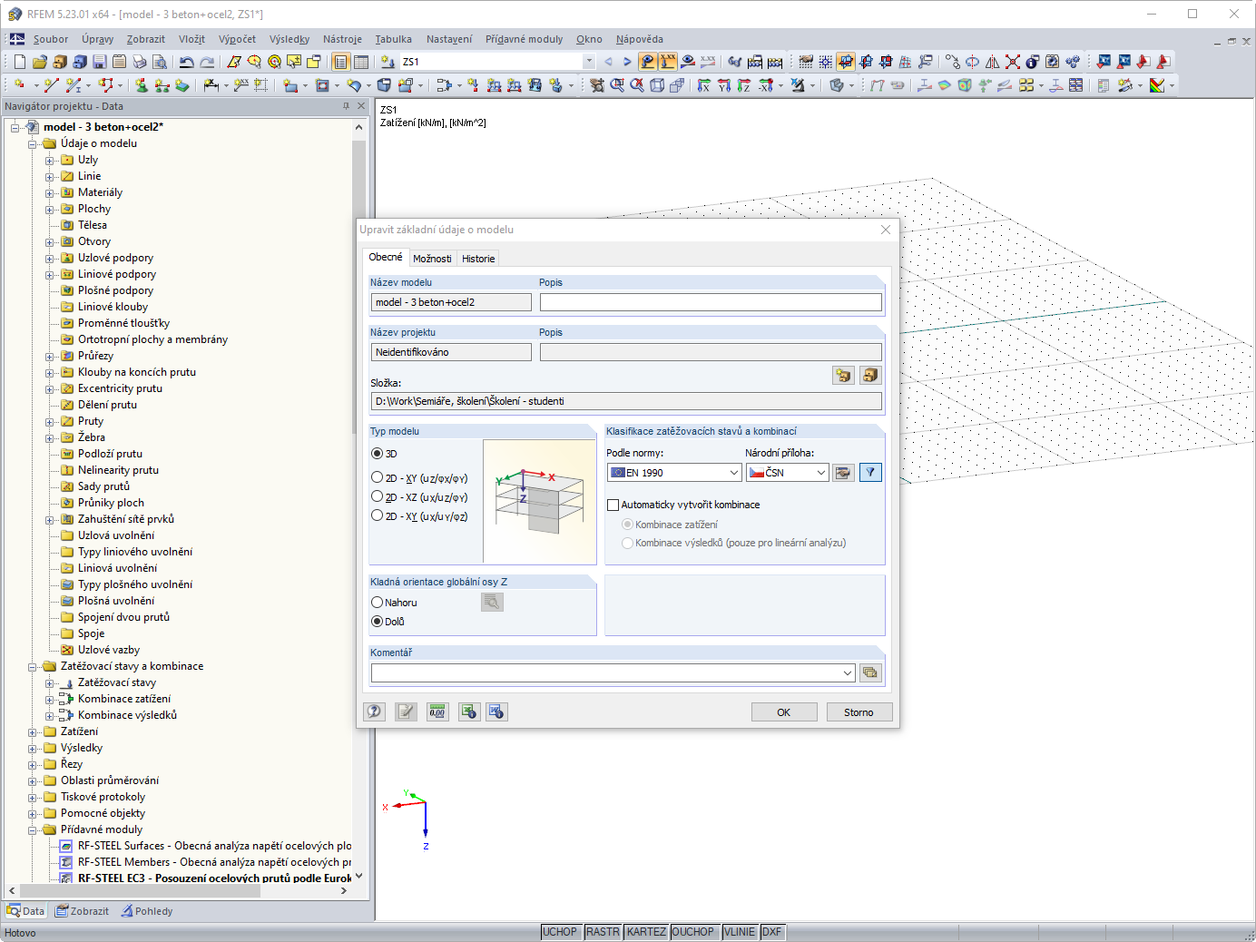1256x942 pixels.
Task: Enable Automaticky vytvořit kombinace checkbox
Action: pyautogui.click(x=613, y=505)
